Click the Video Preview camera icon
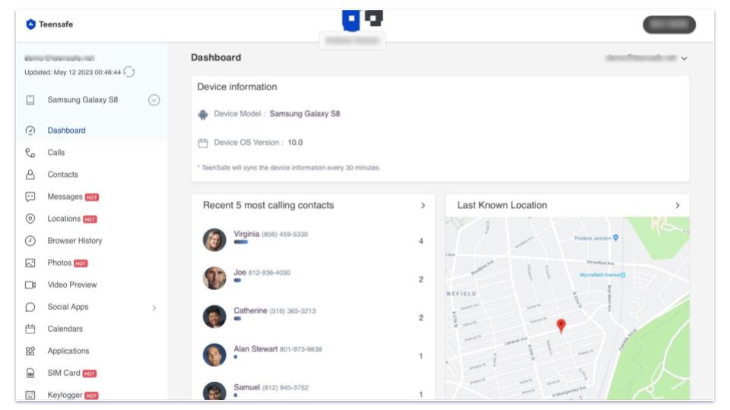The image size is (730, 410). click(x=30, y=285)
